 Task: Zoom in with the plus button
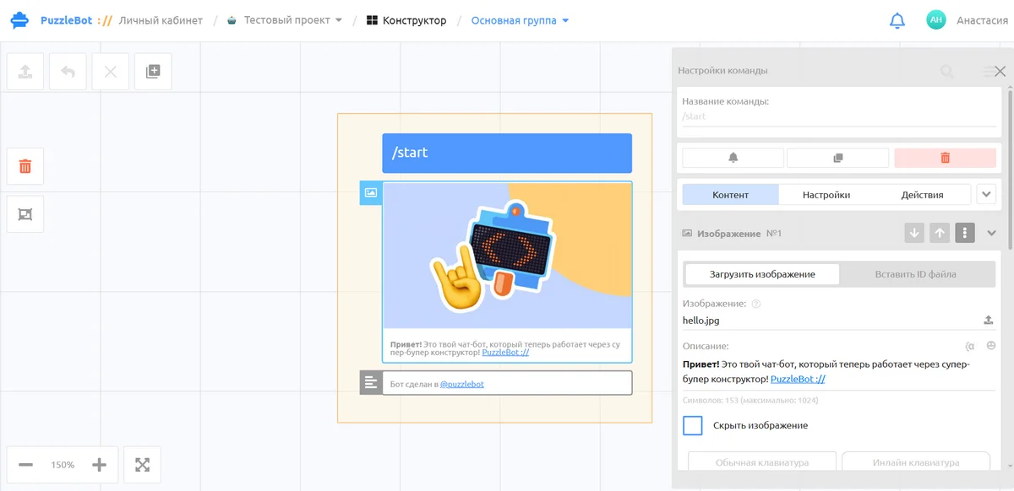coord(99,465)
